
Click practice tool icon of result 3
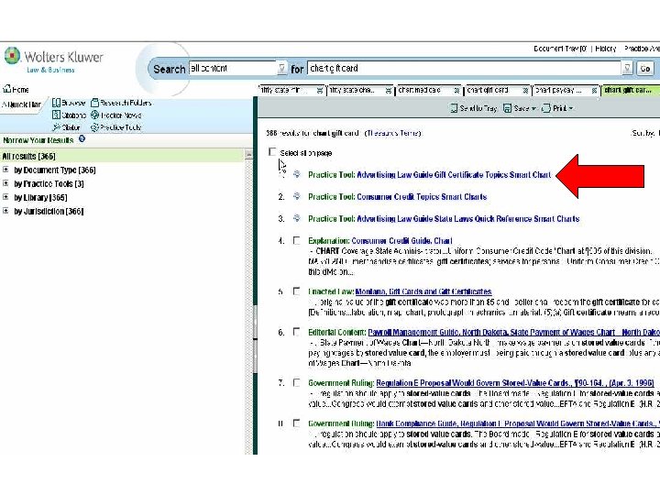pos(297,217)
